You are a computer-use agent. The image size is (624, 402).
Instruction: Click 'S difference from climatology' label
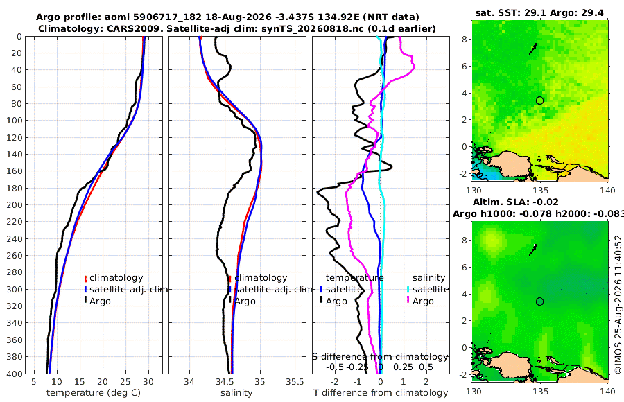click(x=380, y=356)
